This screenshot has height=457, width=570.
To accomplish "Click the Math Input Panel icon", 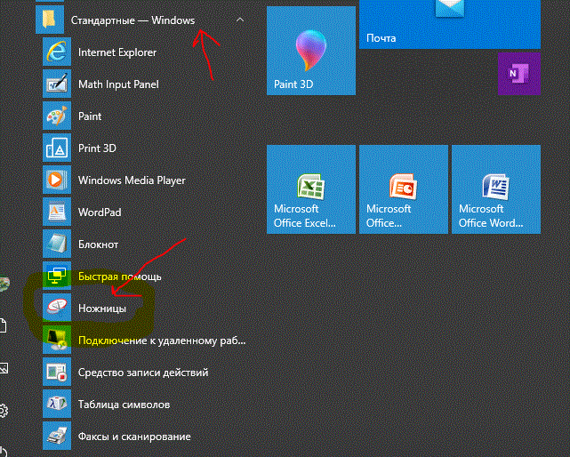I will 57,84.
